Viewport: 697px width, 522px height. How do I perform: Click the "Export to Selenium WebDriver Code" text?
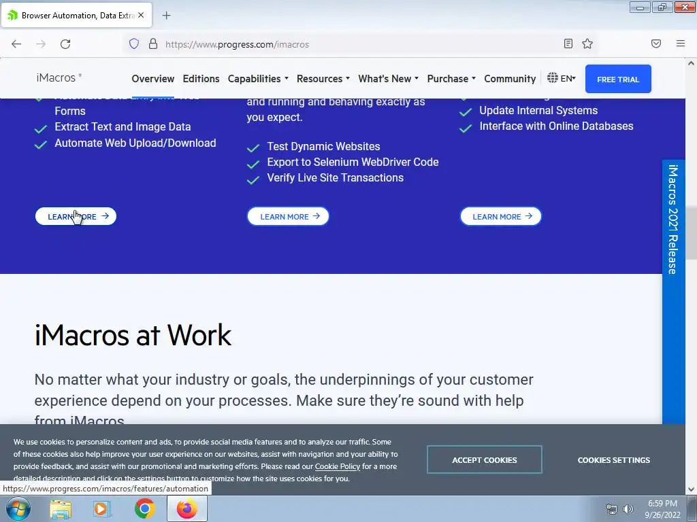[353, 162]
